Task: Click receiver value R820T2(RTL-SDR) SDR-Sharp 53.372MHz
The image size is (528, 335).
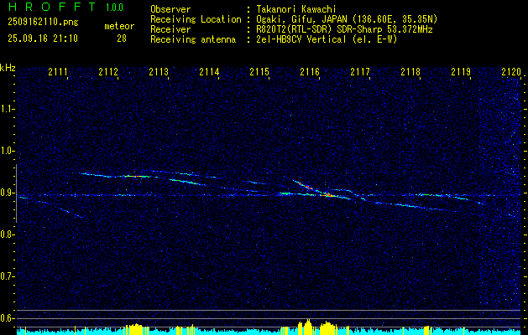Action: pos(344,29)
